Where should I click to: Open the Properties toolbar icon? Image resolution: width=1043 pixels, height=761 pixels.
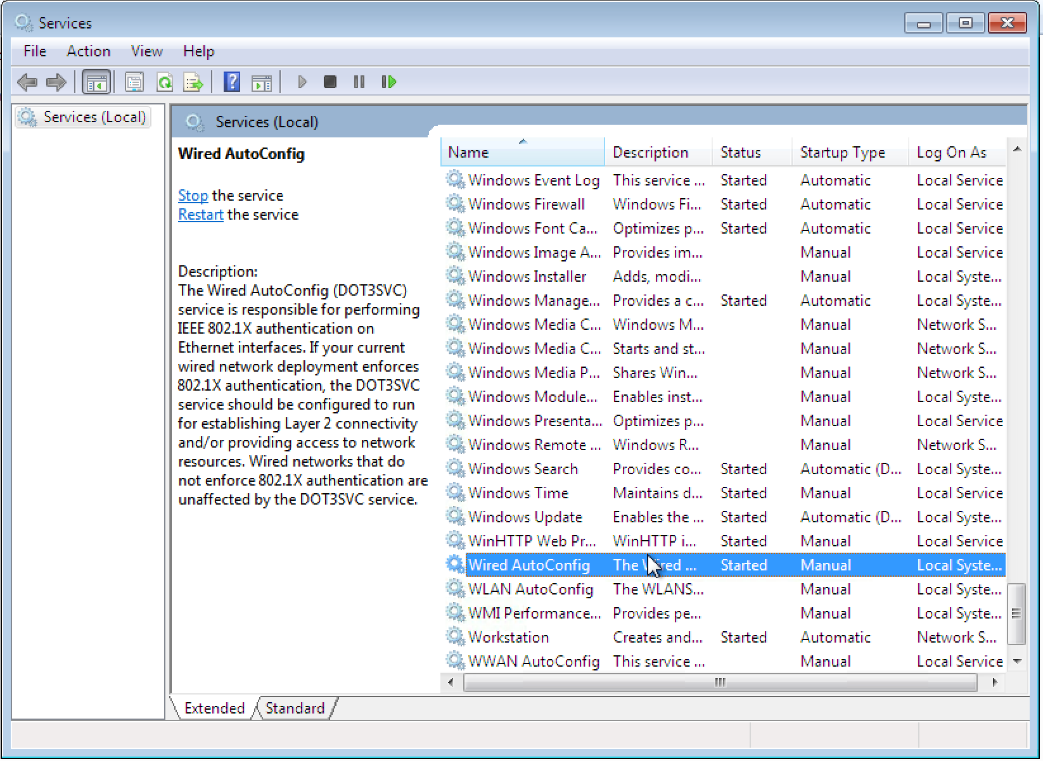134,82
